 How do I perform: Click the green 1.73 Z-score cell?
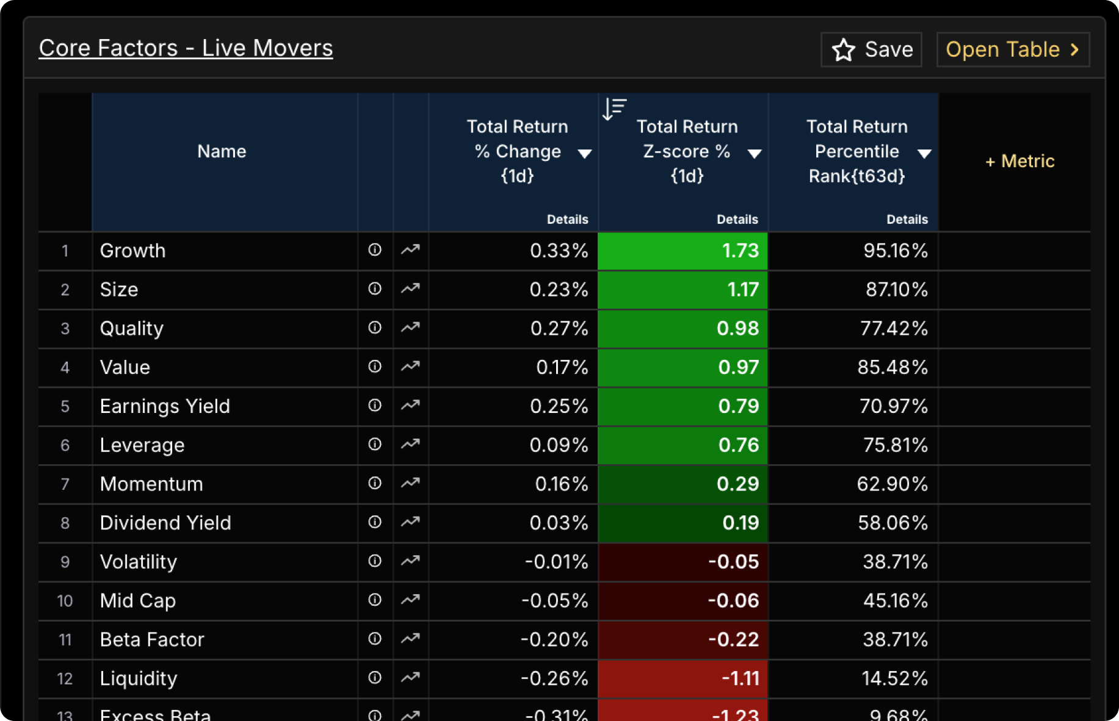tap(683, 251)
